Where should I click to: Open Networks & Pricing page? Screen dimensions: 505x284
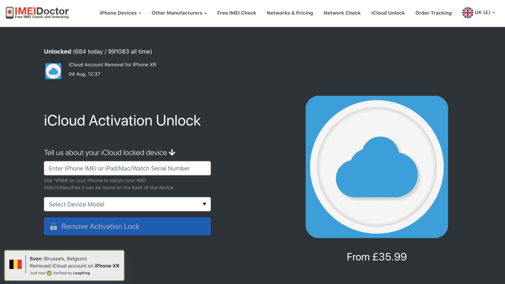pyautogui.click(x=290, y=13)
